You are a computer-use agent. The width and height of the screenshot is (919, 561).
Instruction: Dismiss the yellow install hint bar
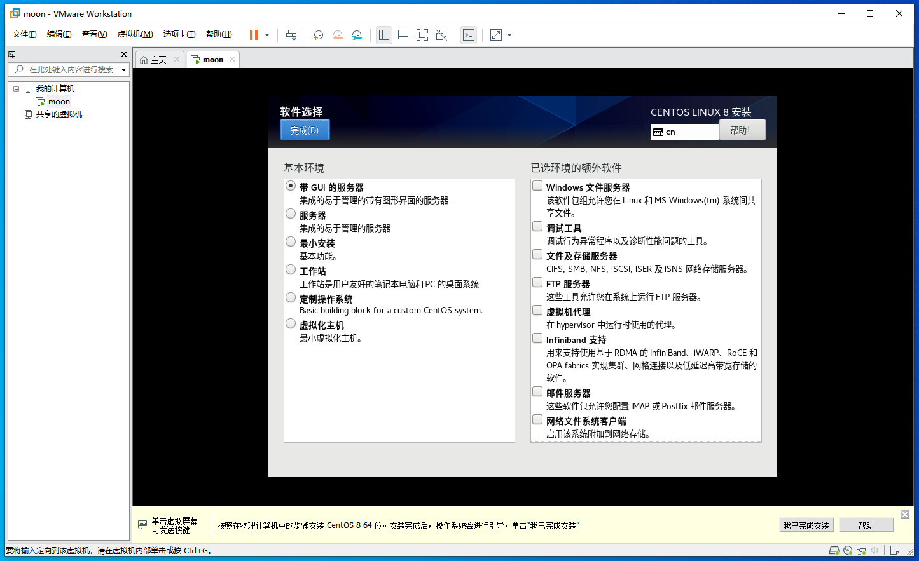click(x=905, y=515)
